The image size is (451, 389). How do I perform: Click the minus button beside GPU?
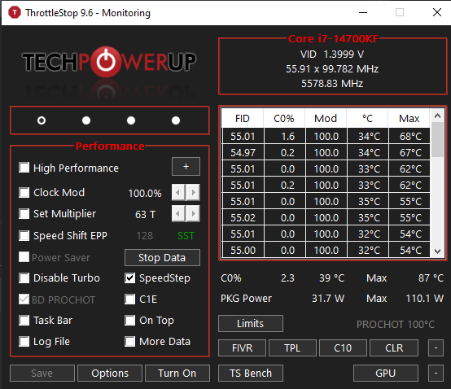tap(436, 374)
